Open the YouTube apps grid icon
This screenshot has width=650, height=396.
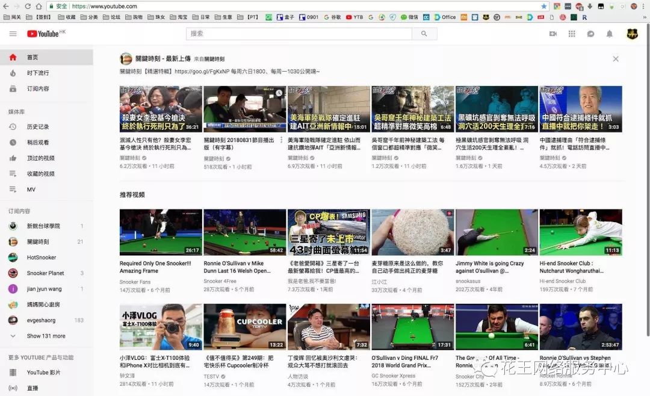coord(572,34)
